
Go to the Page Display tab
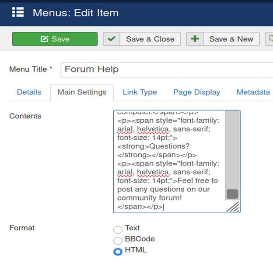click(x=196, y=92)
